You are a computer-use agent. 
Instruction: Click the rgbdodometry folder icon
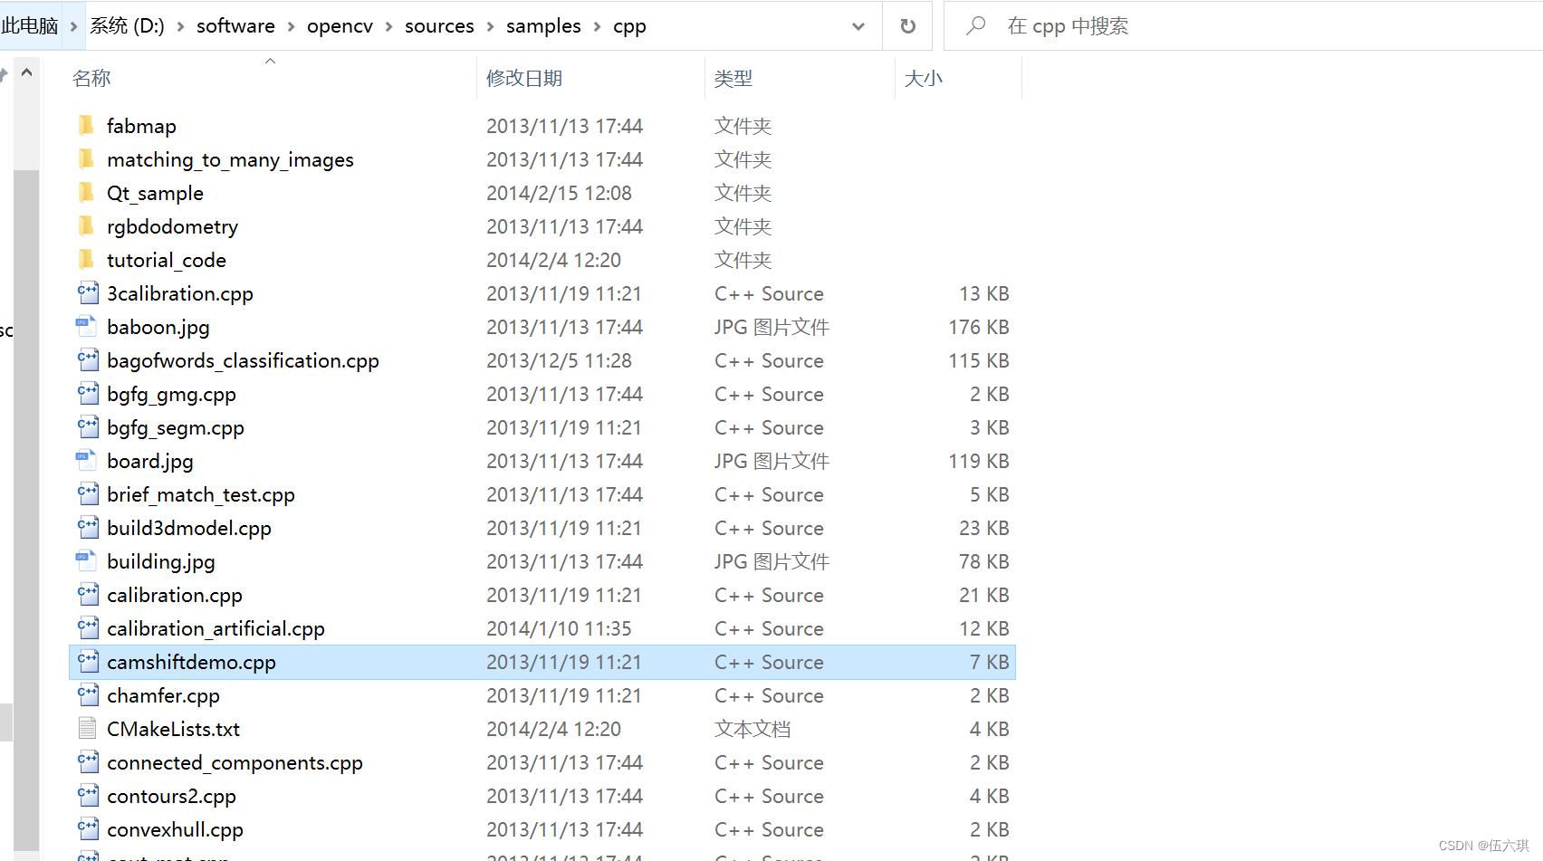coord(87,225)
